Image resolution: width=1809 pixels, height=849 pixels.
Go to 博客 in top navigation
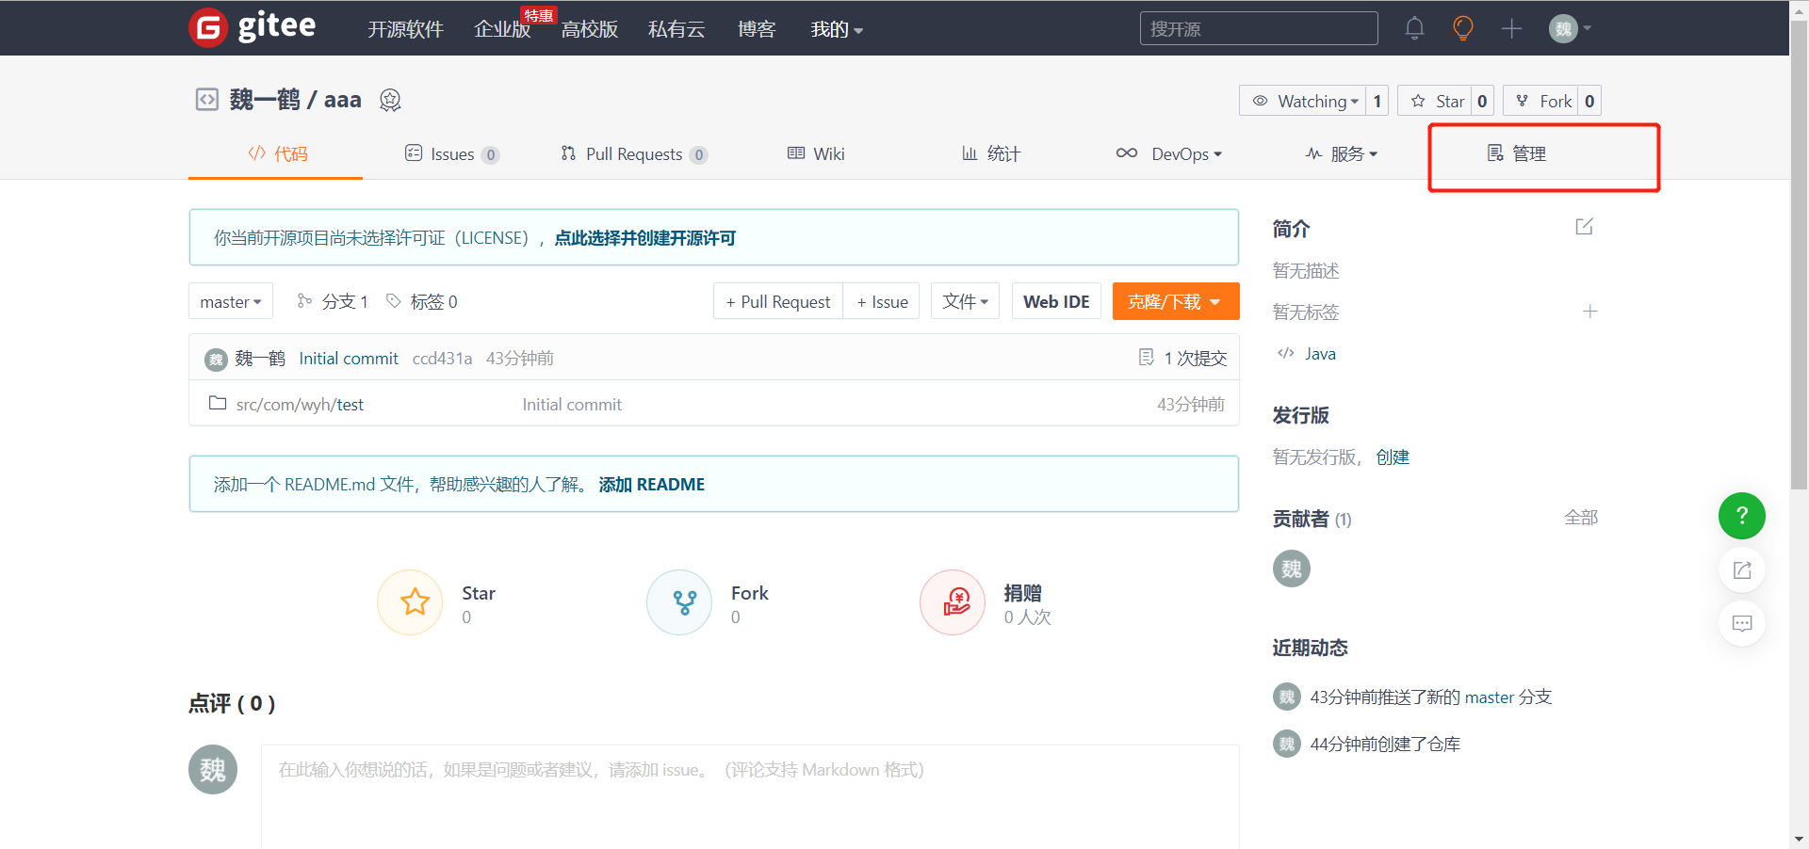click(757, 29)
